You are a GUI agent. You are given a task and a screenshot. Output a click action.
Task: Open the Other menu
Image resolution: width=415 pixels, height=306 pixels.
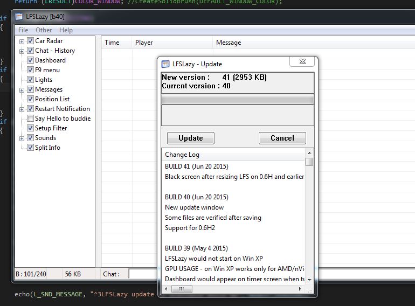point(44,30)
